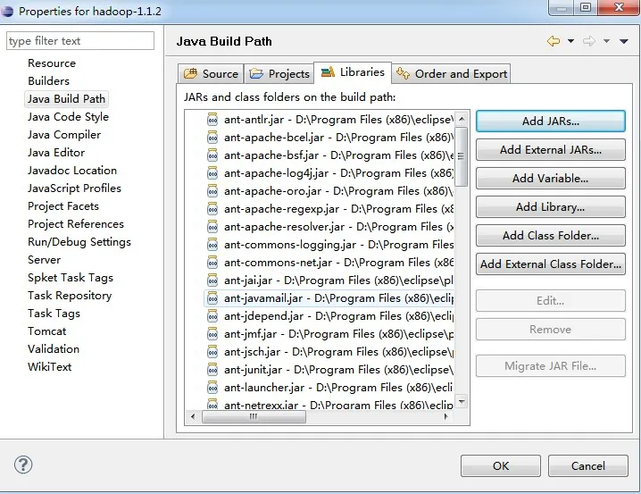Open the Task Repository page

click(70, 296)
